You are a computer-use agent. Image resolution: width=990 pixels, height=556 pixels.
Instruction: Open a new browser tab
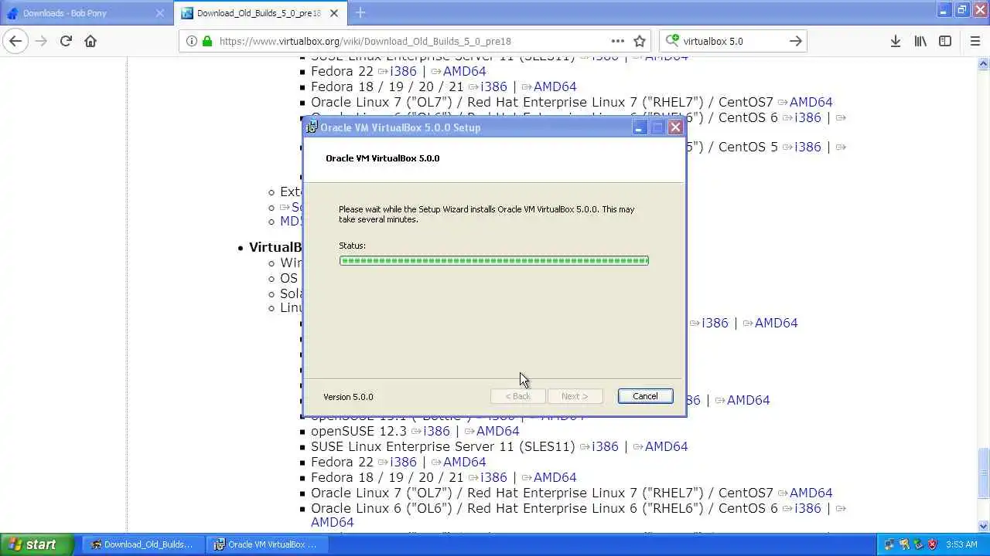(360, 12)
